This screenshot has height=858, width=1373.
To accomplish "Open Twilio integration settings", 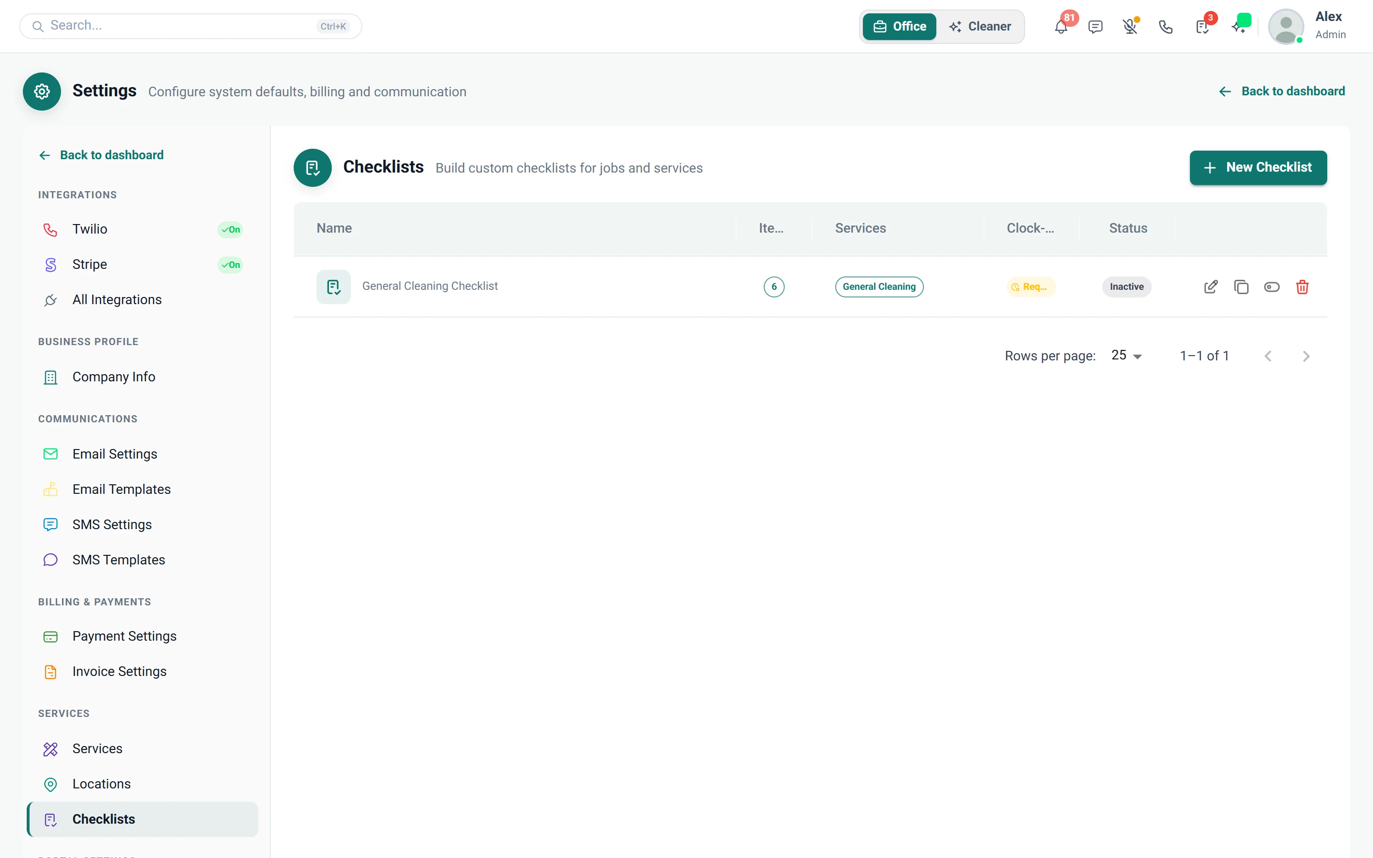I will pos(143,229).
